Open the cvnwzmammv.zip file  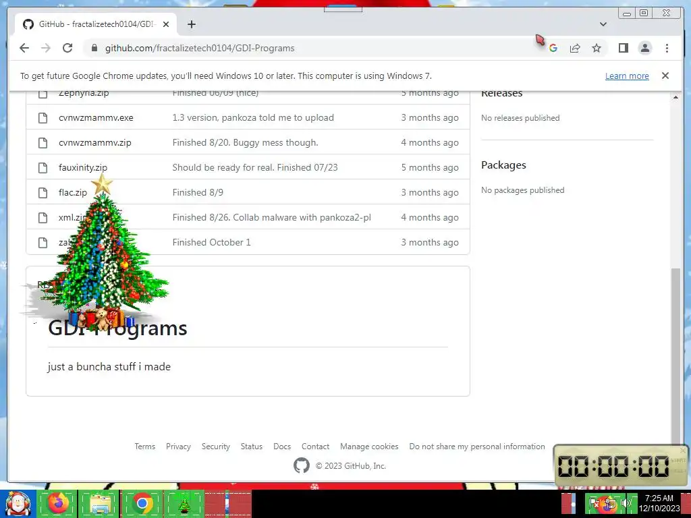94,143
